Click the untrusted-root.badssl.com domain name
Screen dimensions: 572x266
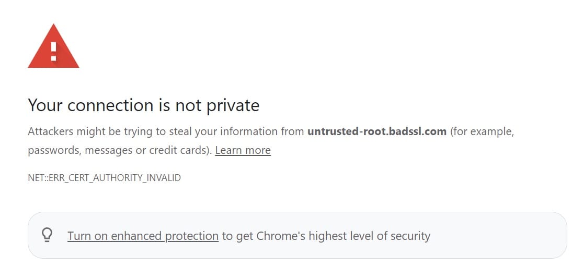pos(376,131)
